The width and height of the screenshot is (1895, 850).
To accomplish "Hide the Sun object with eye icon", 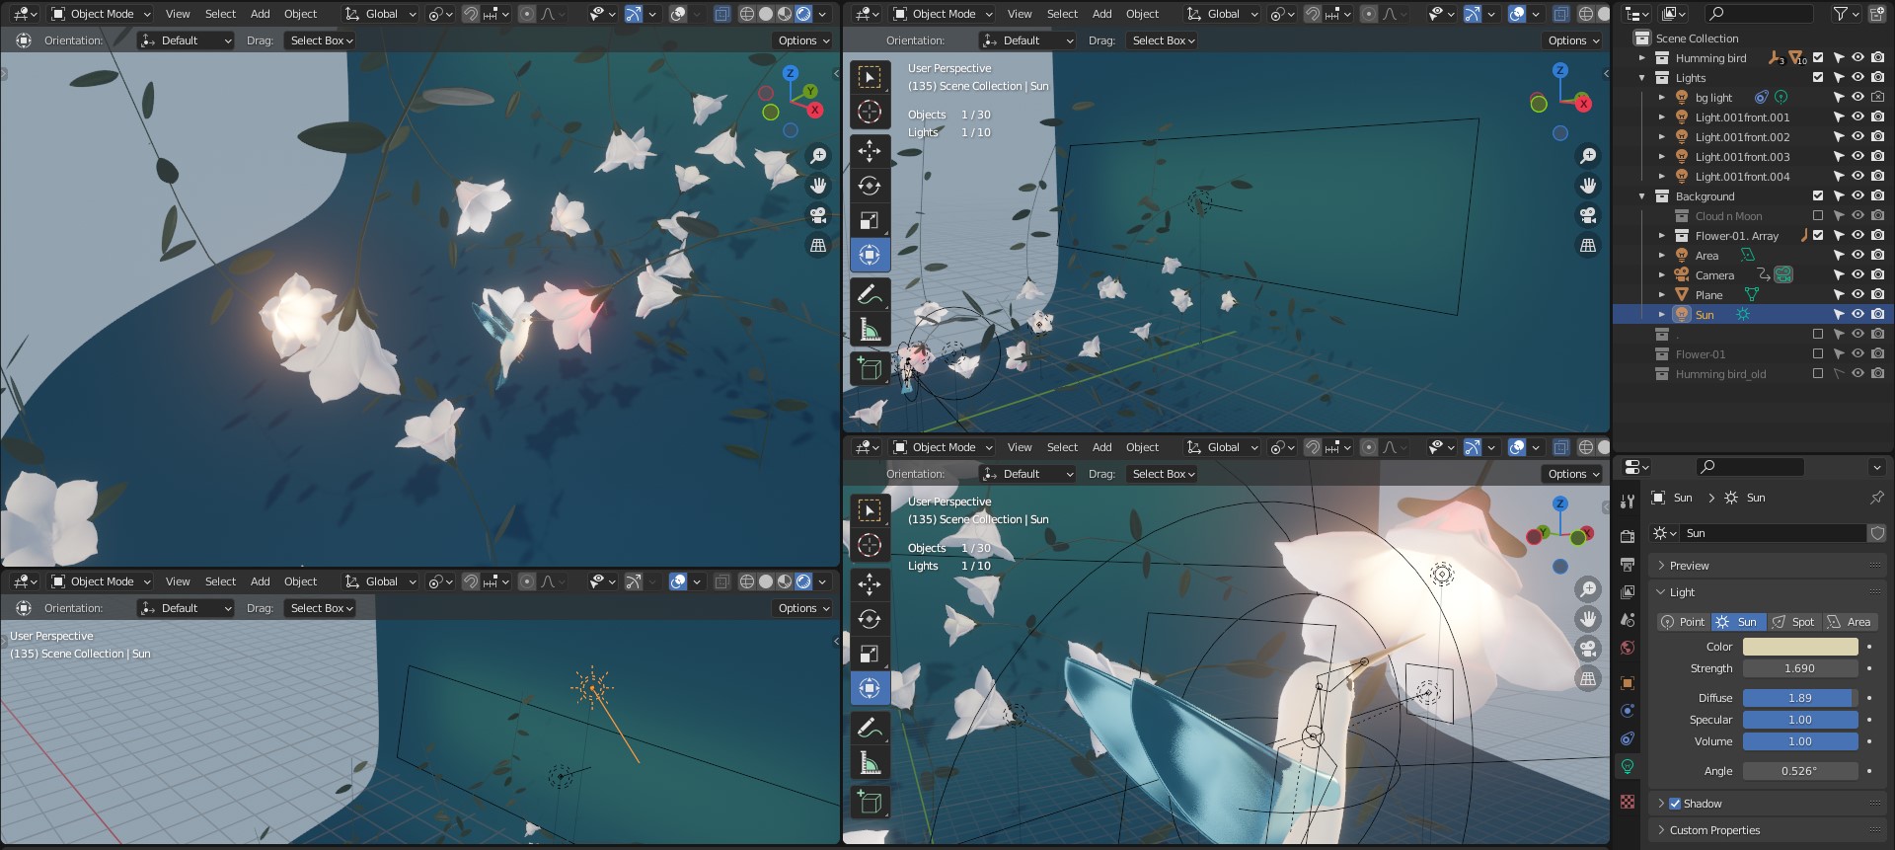I will (1857, 314).
